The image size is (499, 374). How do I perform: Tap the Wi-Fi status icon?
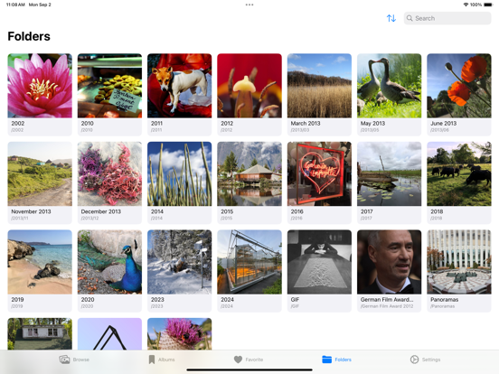coord(466,5)
